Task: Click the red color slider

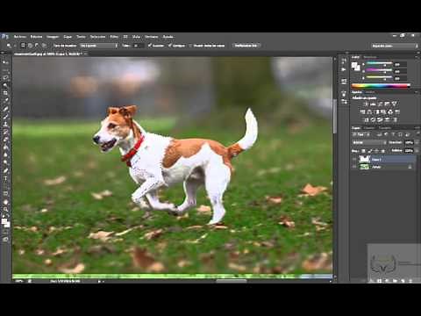Action: coord(380,64)
